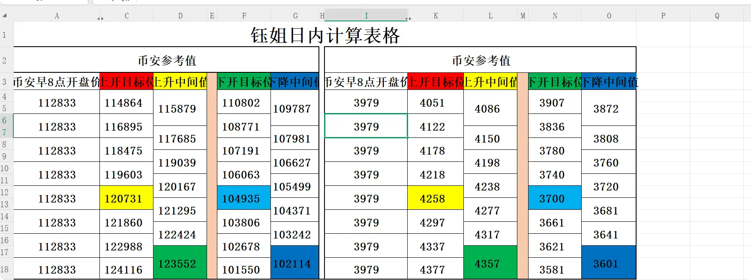Select cell with value 3872

[x=609, y=108]
